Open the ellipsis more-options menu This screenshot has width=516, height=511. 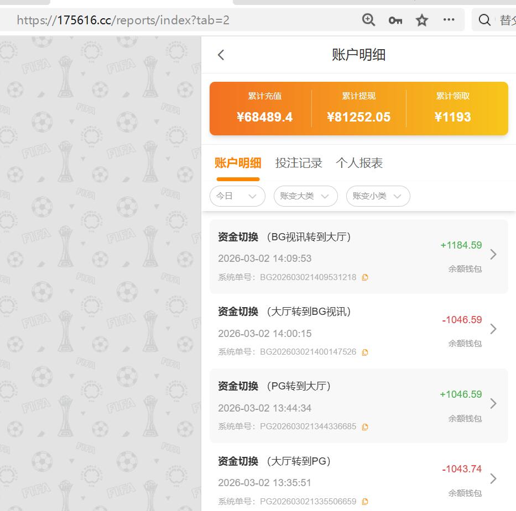[449, 20]
